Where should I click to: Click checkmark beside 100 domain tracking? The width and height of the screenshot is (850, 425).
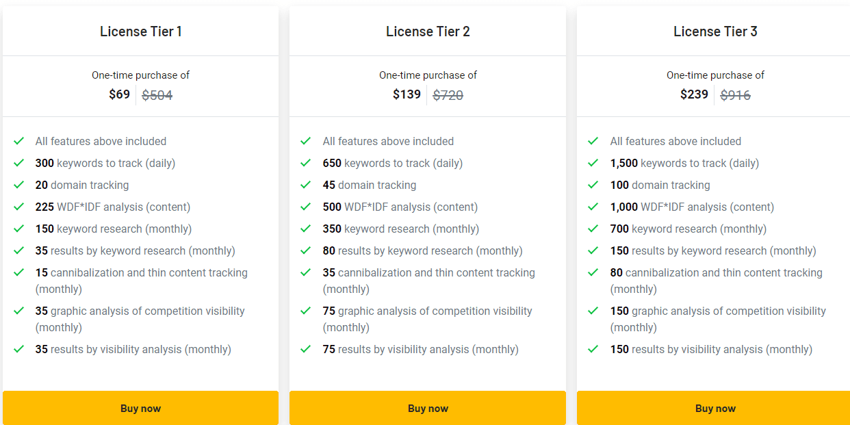(x=593, y=185)
